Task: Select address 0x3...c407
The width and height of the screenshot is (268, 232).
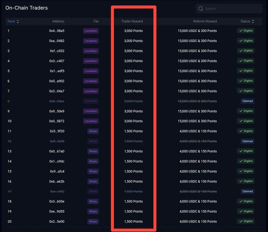Action: tap(57, 61)
